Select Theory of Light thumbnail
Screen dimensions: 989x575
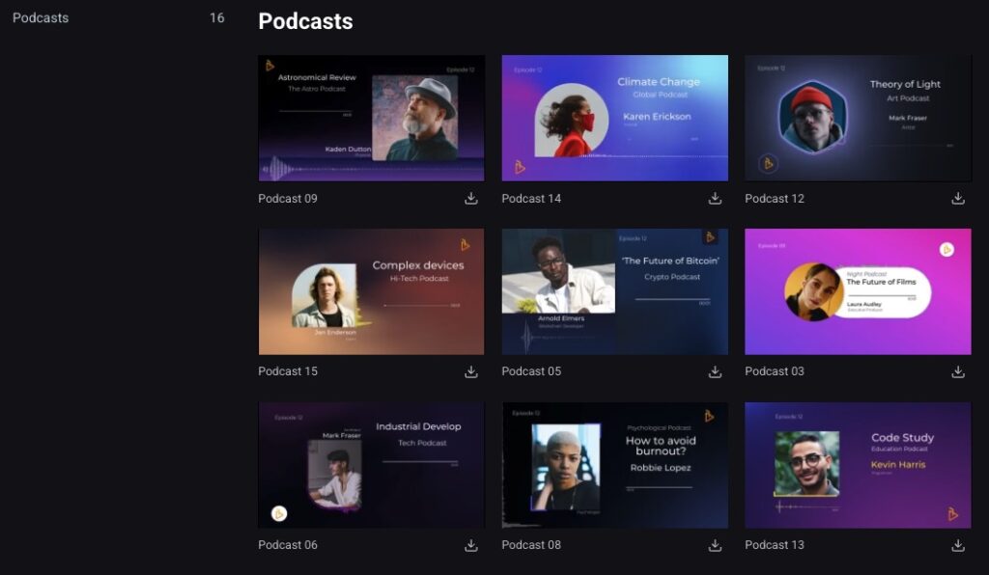858,118
